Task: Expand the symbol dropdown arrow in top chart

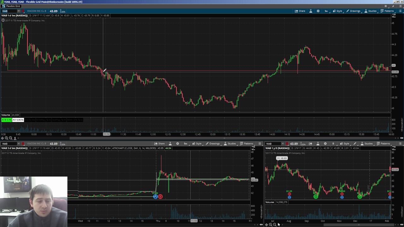Action: 18,11
